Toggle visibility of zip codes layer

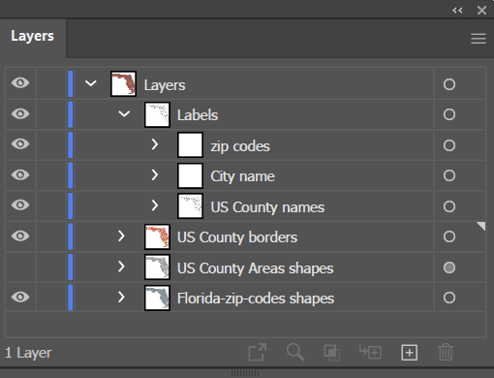(20, 143)
